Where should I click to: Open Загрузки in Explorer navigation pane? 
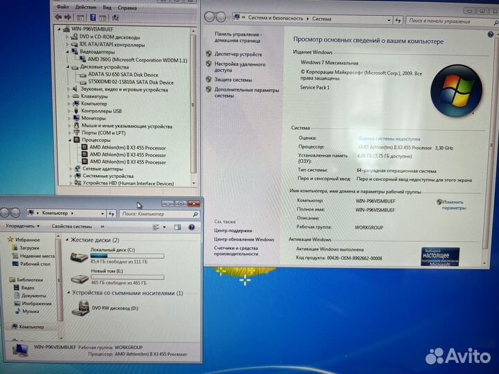(29, 247)
